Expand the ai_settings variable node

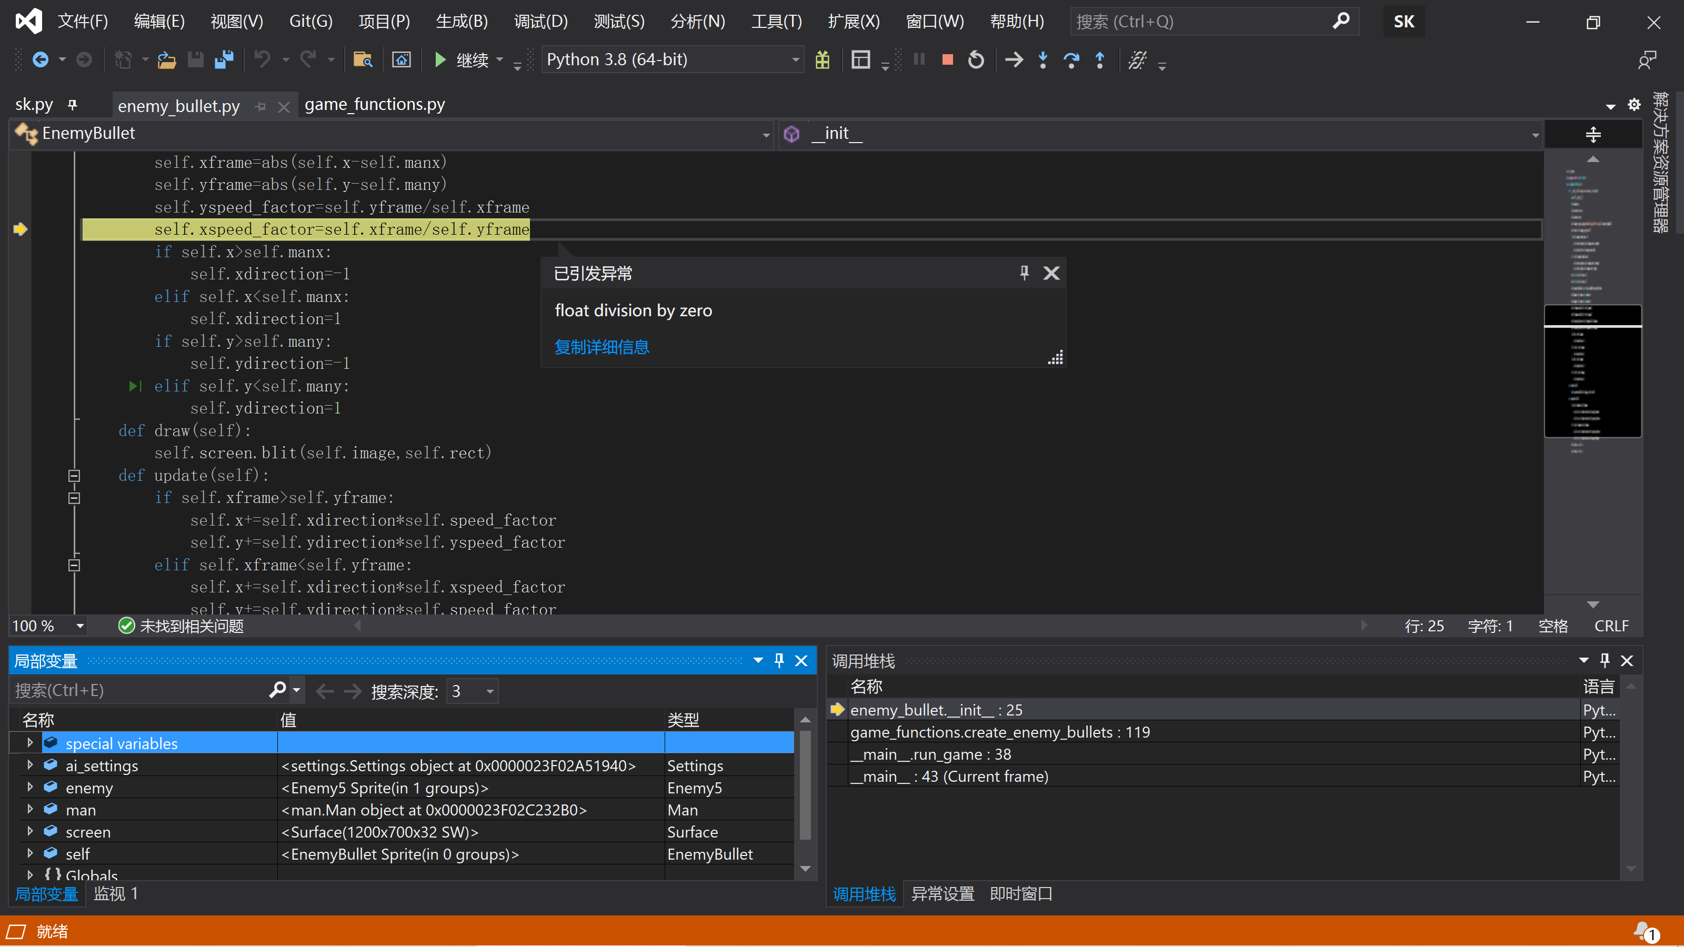(x=30, y=765)
